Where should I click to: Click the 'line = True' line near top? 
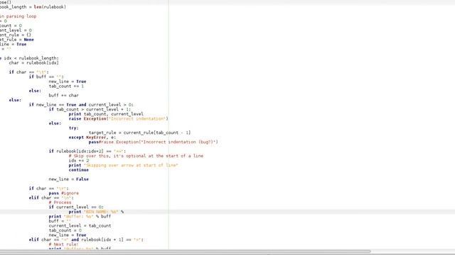(x=13, y=44)
